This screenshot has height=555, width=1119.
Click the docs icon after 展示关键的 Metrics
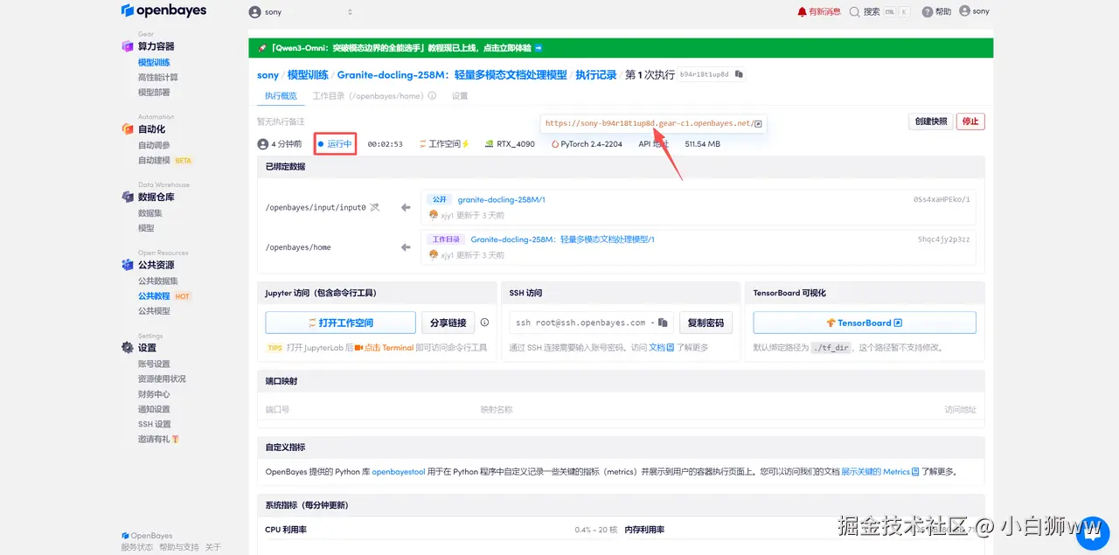pyautogui.click(x=915, y=472)
